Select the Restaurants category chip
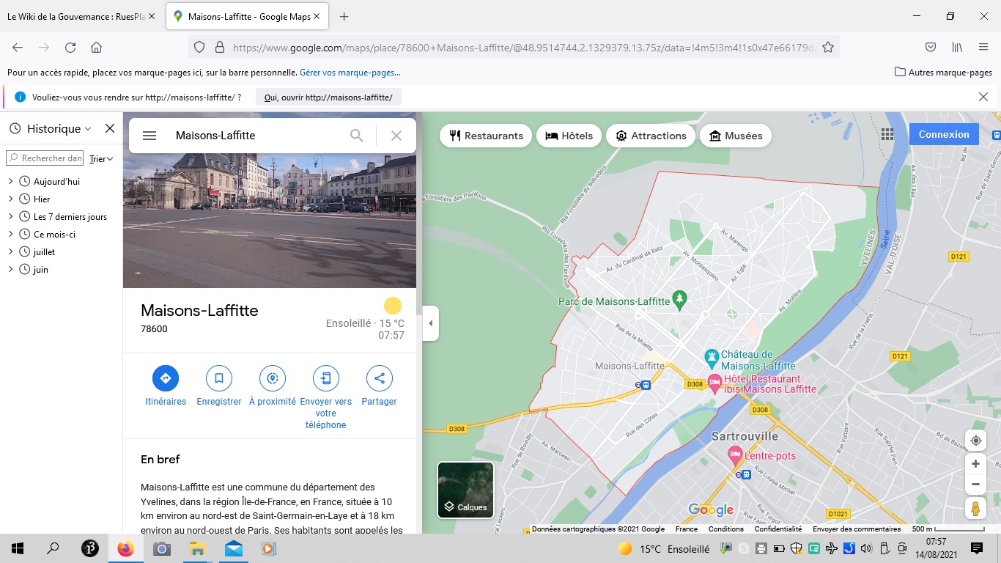Image resolution: width=1001 pixels, height=563 pixels. pos(487,136)
